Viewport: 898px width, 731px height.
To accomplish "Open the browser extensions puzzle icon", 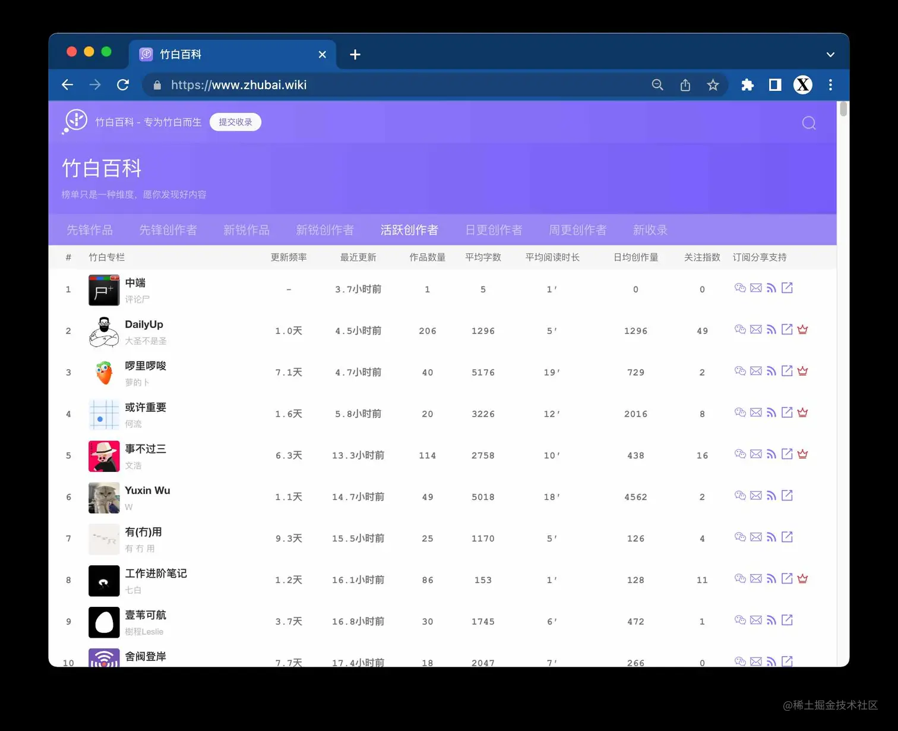I will [x=747, y=85].
